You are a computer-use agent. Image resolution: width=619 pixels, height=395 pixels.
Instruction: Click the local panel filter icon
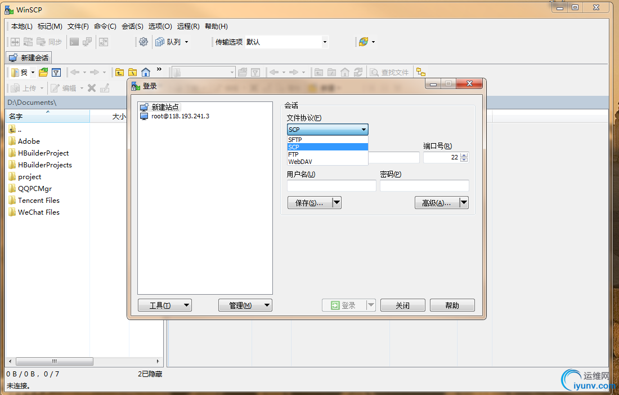click(56, 72)
